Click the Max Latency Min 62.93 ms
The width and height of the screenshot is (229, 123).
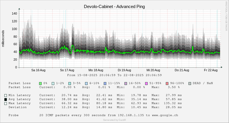pos(139,103)
